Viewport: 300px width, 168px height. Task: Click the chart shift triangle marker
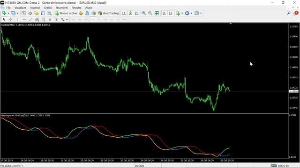pyautogui.click(x=231, y=24)
